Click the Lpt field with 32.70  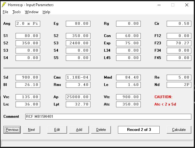[x=78, y=105]
